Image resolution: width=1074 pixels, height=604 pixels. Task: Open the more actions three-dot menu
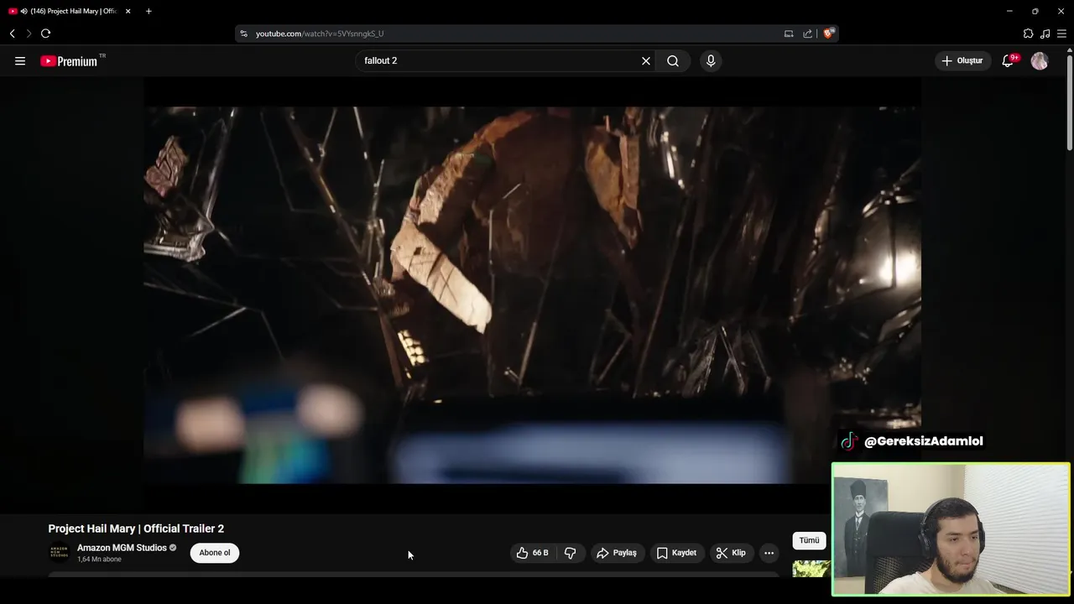pyautogui.click(x=769, y=553)
